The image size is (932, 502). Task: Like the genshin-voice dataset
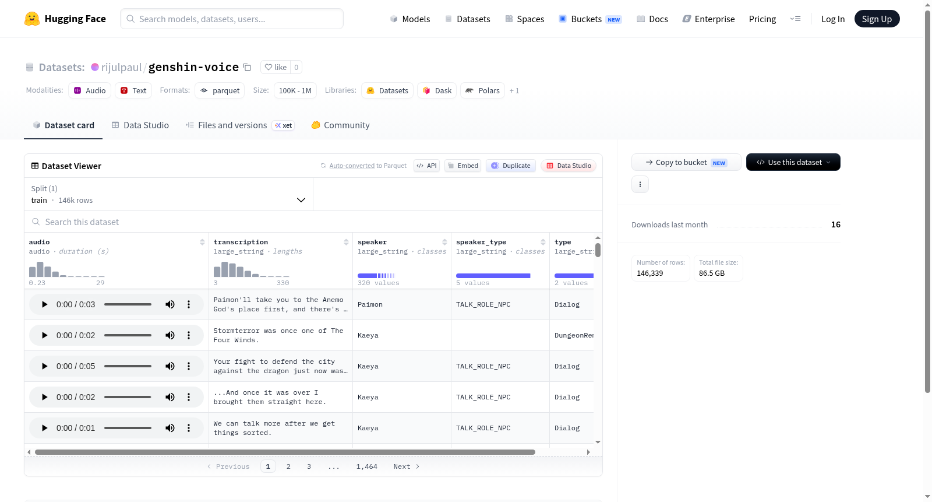[x=276, y=67]
